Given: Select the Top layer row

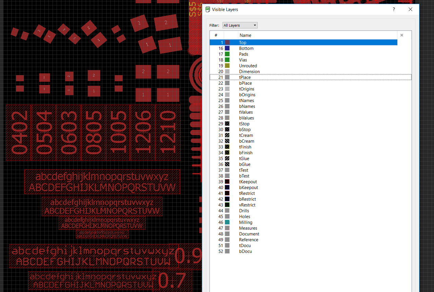Looking at the screenshot, I should coord(303,42).
